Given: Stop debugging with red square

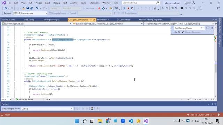Looking at the screenshot, I should (x=128, y=8).
